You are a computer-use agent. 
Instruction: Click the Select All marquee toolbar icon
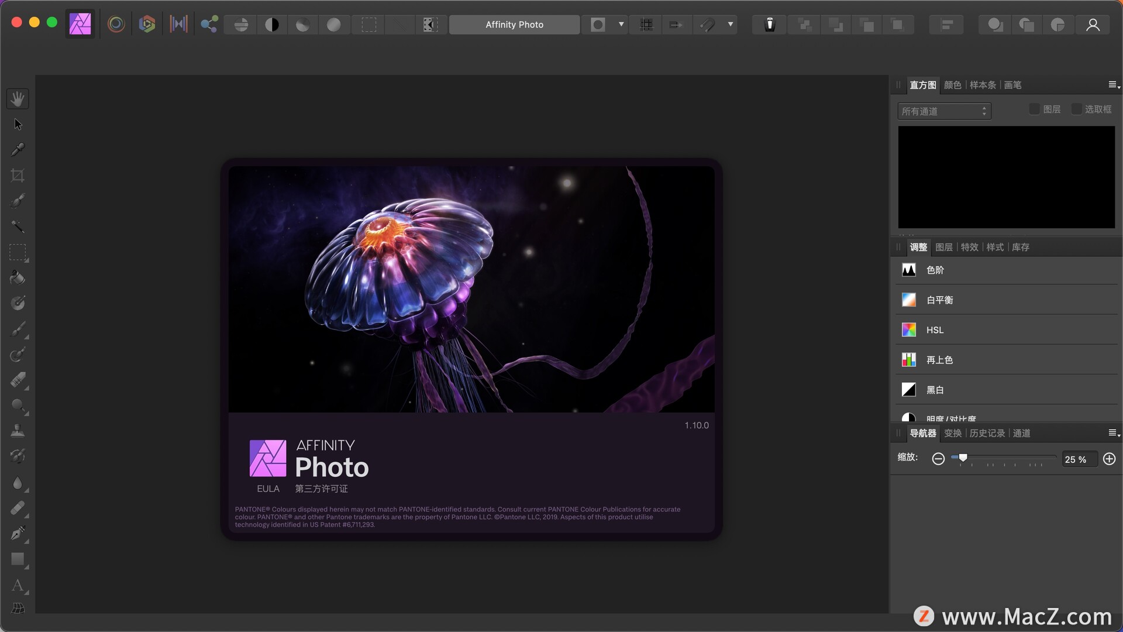pos(369,25)
